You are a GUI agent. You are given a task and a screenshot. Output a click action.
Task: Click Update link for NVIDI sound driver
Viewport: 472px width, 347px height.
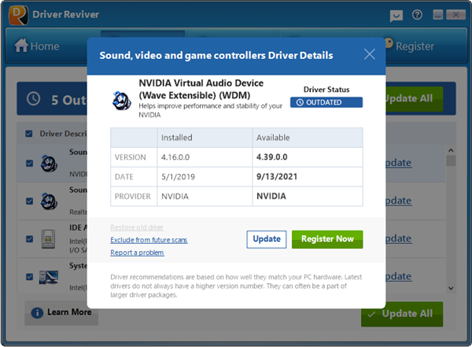pyautogui.click(x=399, y=163)
